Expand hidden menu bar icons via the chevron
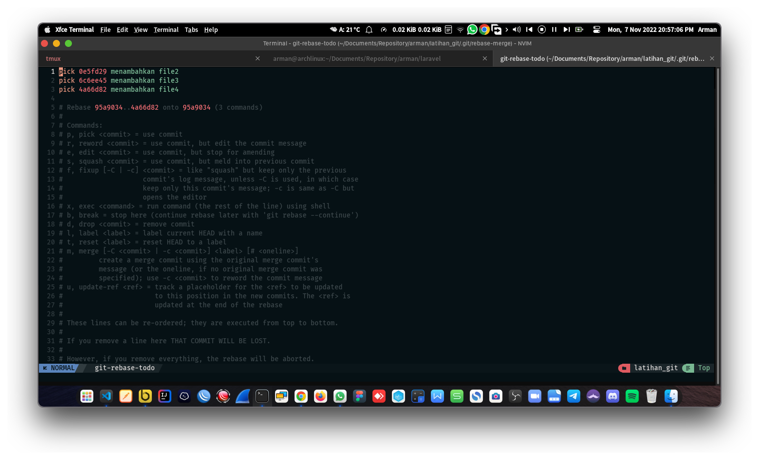The width and height of the screenshot is (759, 460). [507, 29]
